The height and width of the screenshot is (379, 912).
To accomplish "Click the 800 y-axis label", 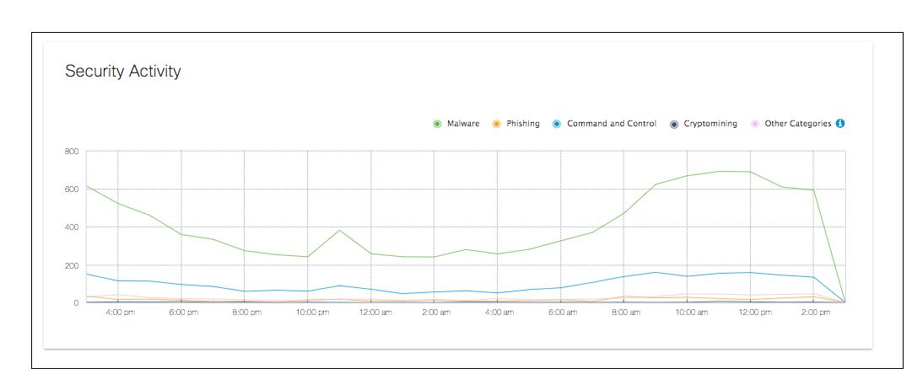I will (71, 152).
